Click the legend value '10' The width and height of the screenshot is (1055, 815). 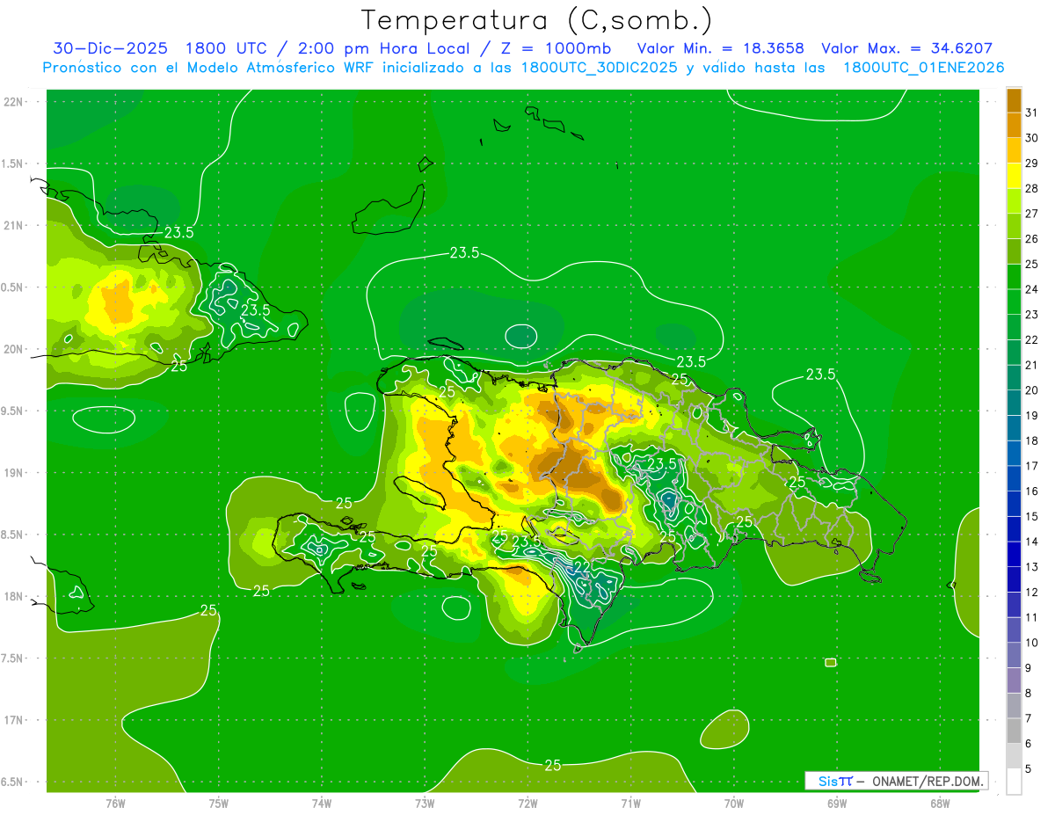(1032, 643)
